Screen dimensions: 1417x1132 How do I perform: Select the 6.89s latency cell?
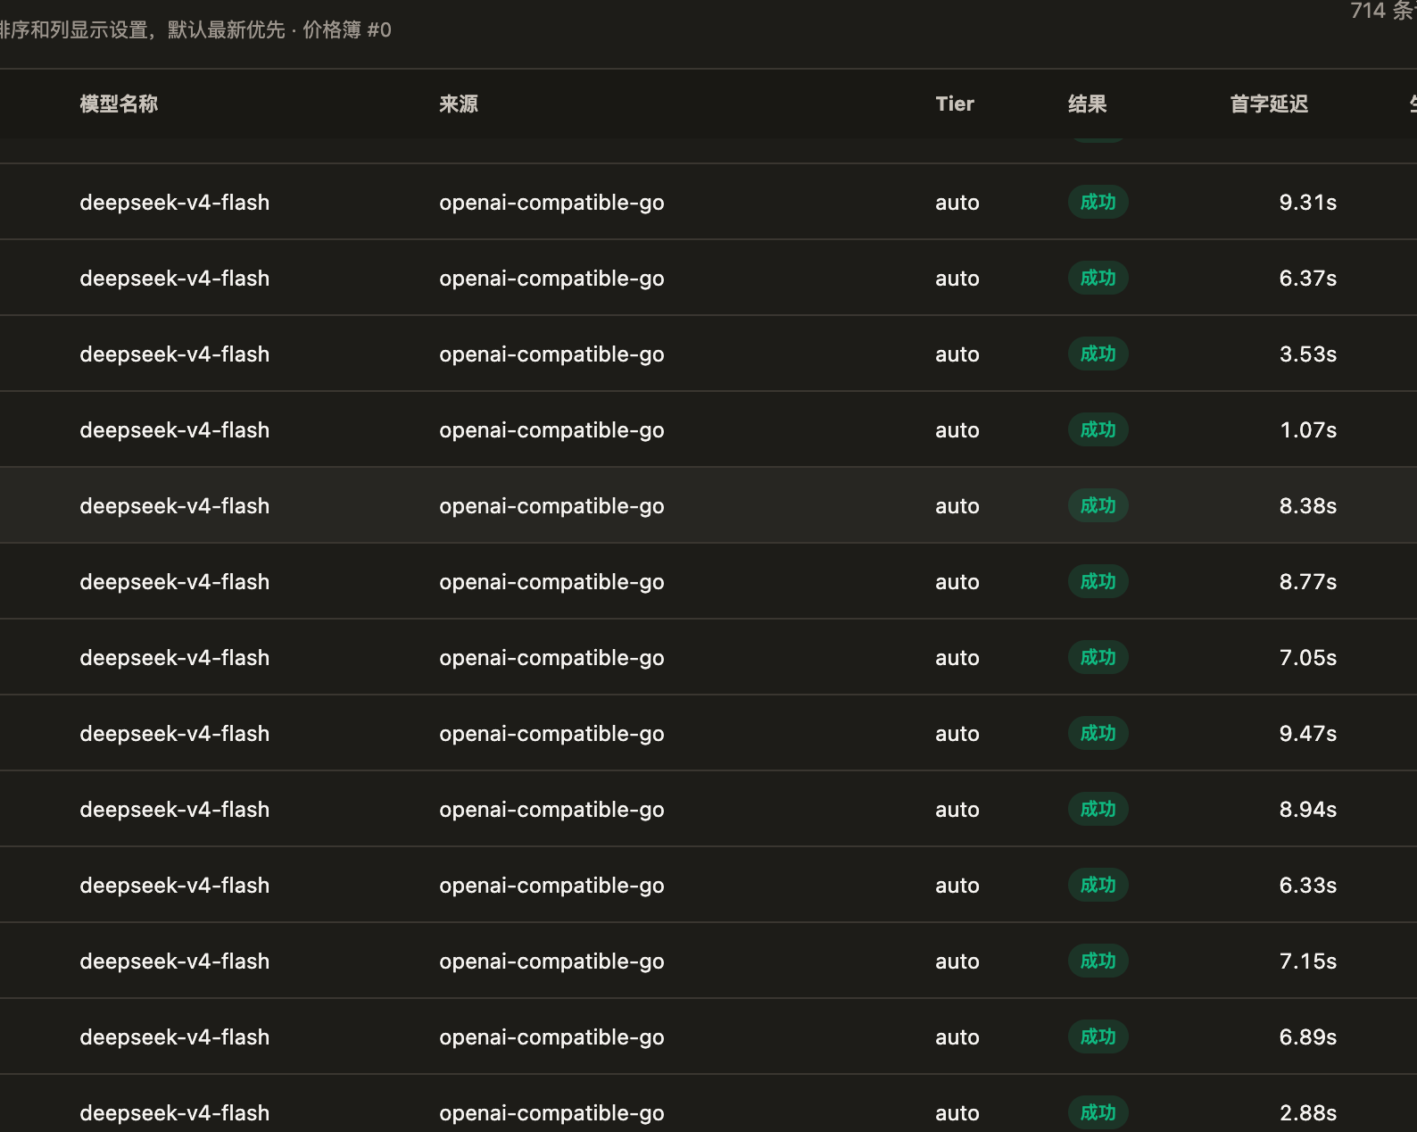pyautogui.click(x=1308, y=1037)
